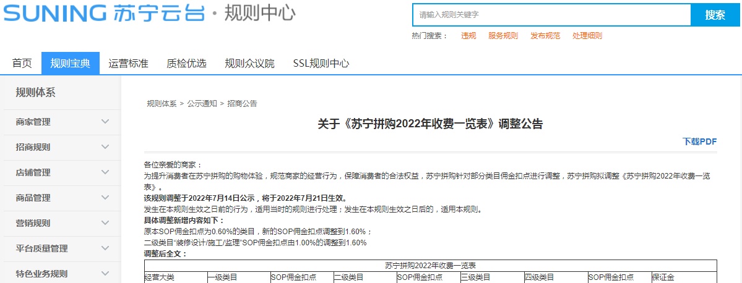The image size is (742, 283).
Task: Select 商品管理 in the sidebar
Action: [33, 198]
